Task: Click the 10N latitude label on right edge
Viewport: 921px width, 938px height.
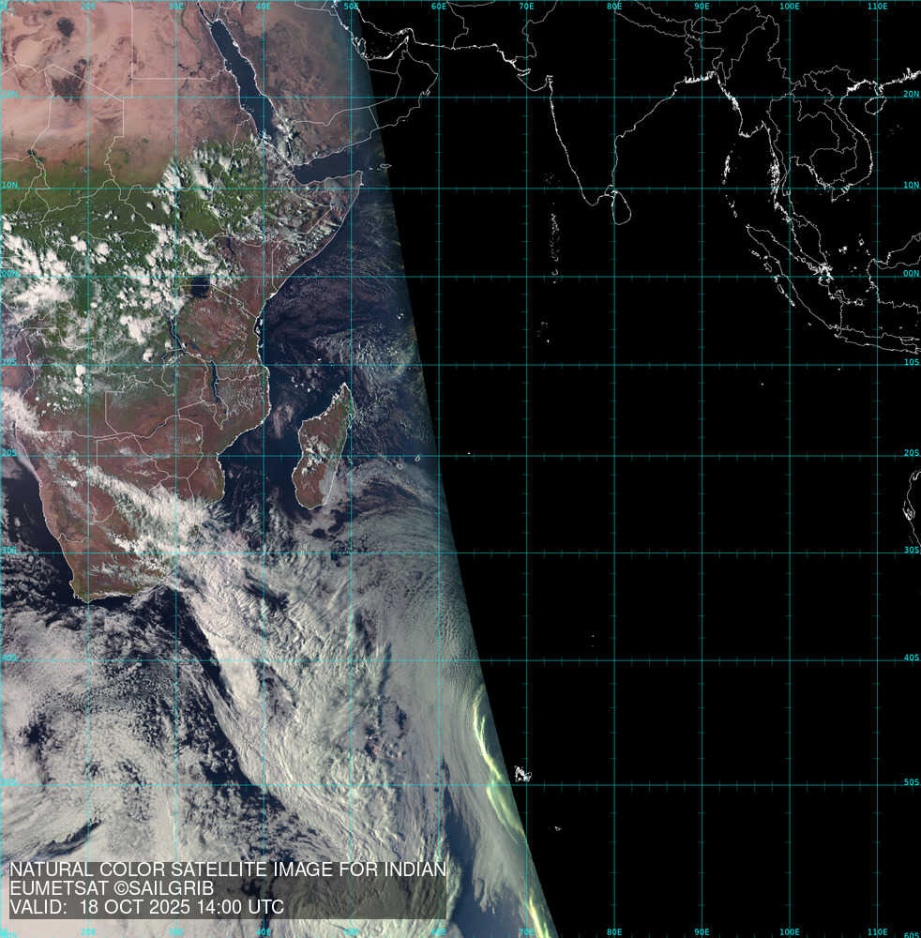Action: [x=911, y=185]
